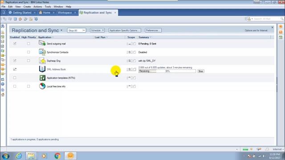This screenshot has width=285, height=160.
Task: Open the Tools menu
Action: (x=48, y=7)
